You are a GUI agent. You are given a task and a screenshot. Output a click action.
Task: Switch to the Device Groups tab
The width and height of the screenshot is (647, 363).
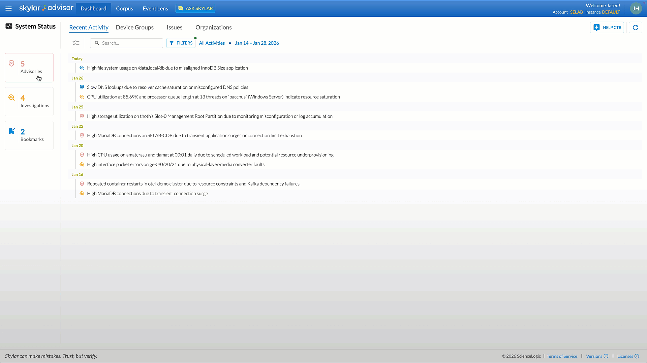pos(134,28)
